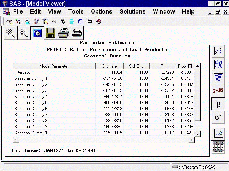Image resolution: width=229 pixels, height=171 pixels.
Task: Click the small toolbar cyan tree icon
Action: tap(72, 21)
